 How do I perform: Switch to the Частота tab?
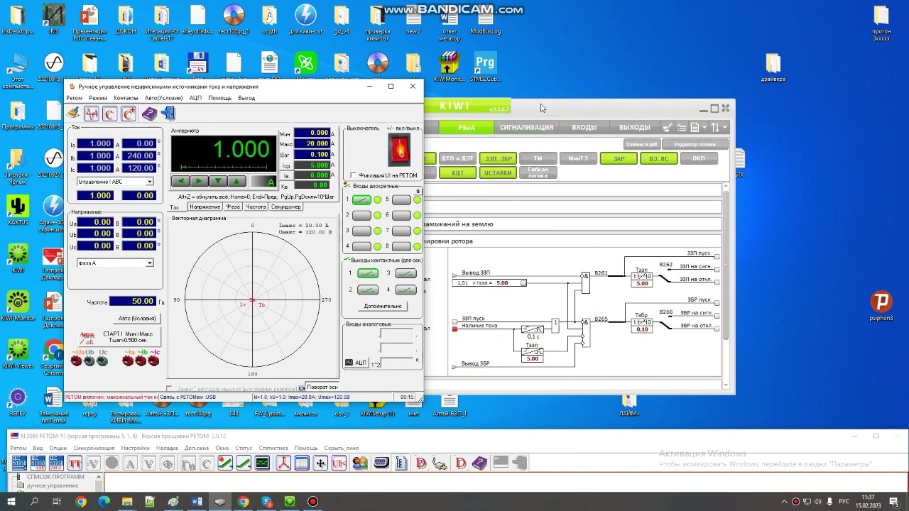(256, 207)
